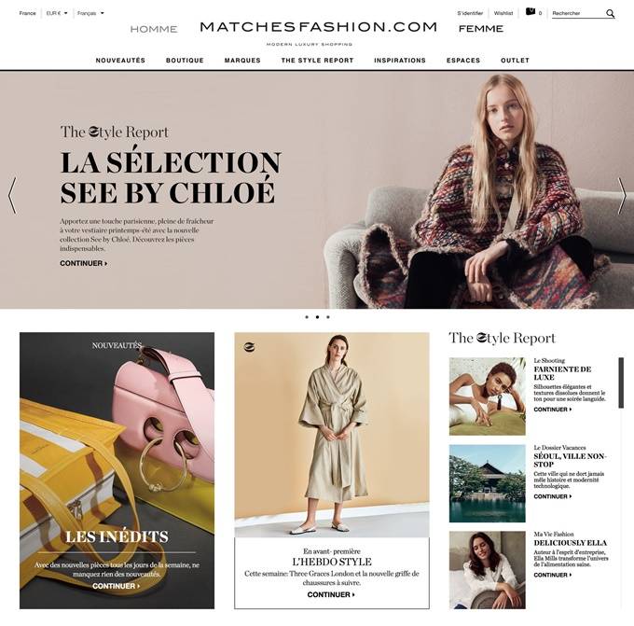This screenshot has height=626, width=634.
Task: Expand the Français language dropdown
Action: [x=90, y=13]
